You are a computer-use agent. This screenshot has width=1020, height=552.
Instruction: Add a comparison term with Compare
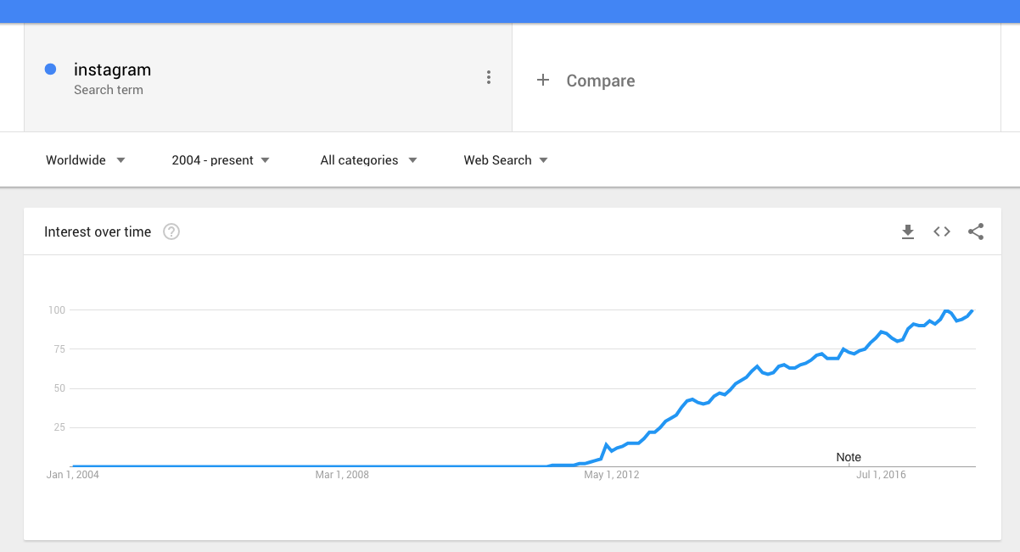[600, 81]
